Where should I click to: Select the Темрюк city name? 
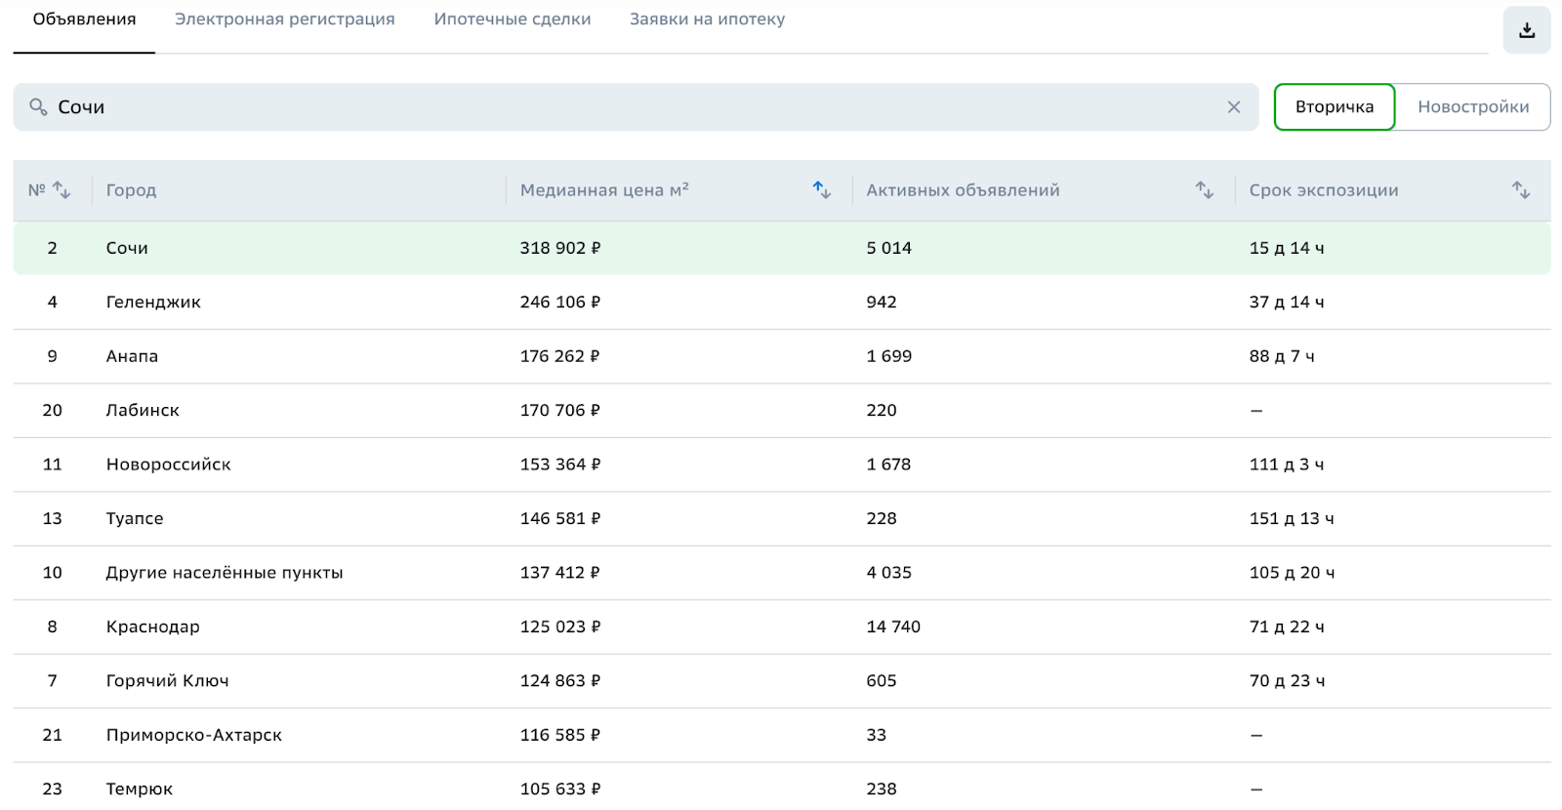pos(140,790)
